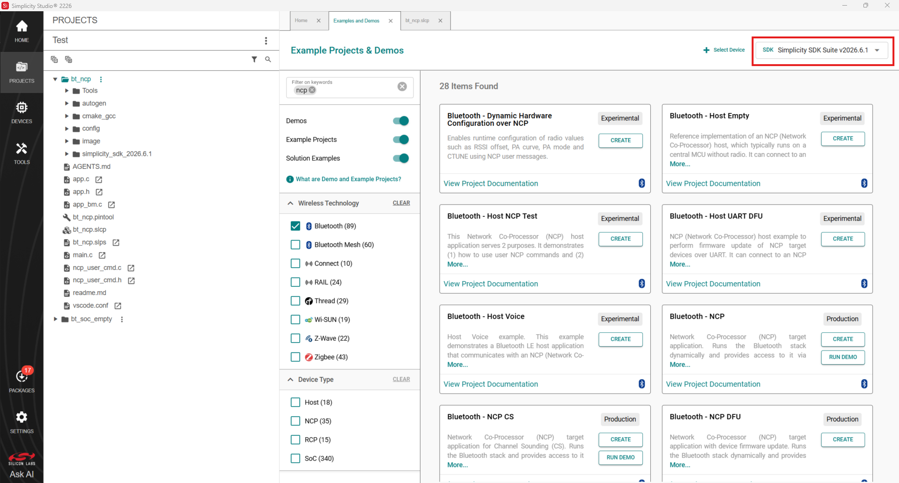Uncheck the Bluetooth (89) checkbox
899x483 pixels.
(295, 226)
